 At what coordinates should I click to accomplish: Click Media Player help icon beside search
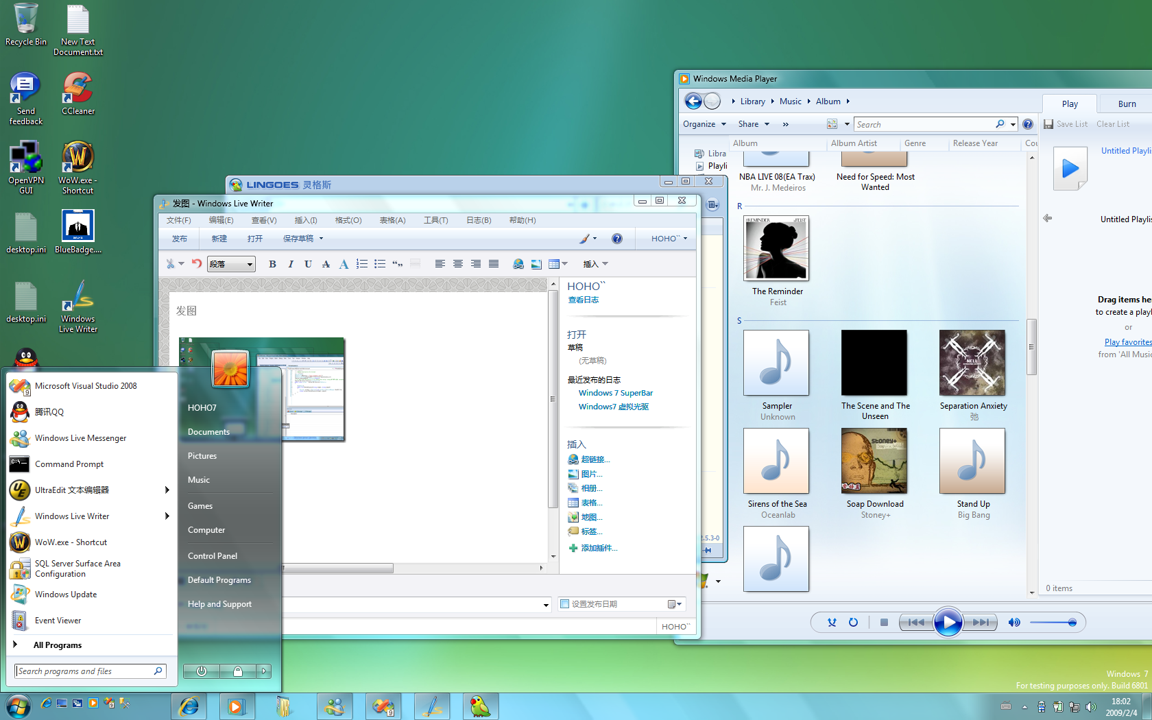(1028, 124)
